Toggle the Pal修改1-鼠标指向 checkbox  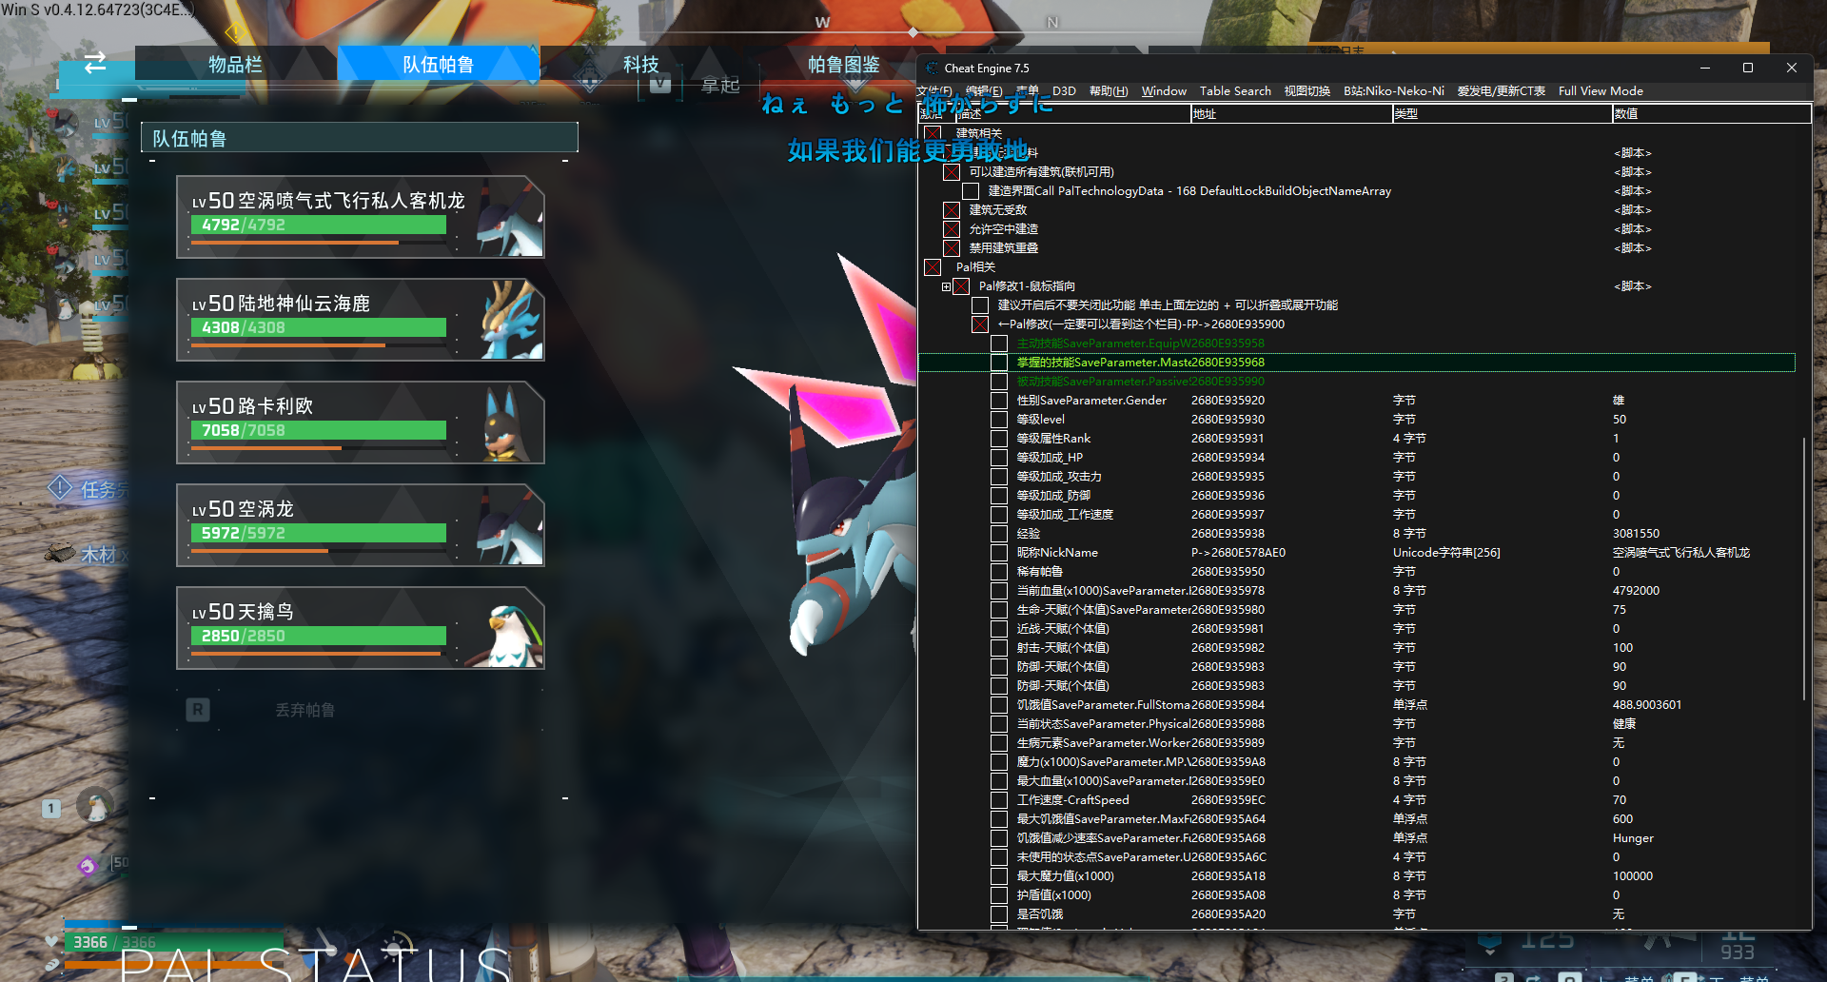(x=961, y=286)
